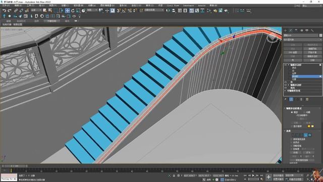Select 顶点 sub-object in modifier stack

click(294, 68)
